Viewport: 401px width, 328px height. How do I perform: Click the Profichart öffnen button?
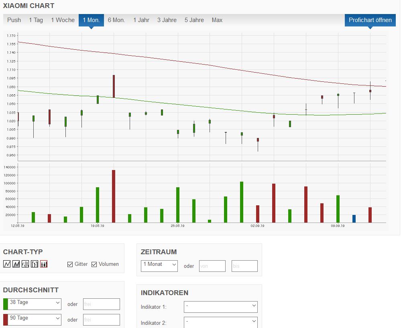tap(370, 20)
